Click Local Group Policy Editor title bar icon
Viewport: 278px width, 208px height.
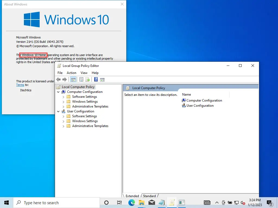coord(59,66)
